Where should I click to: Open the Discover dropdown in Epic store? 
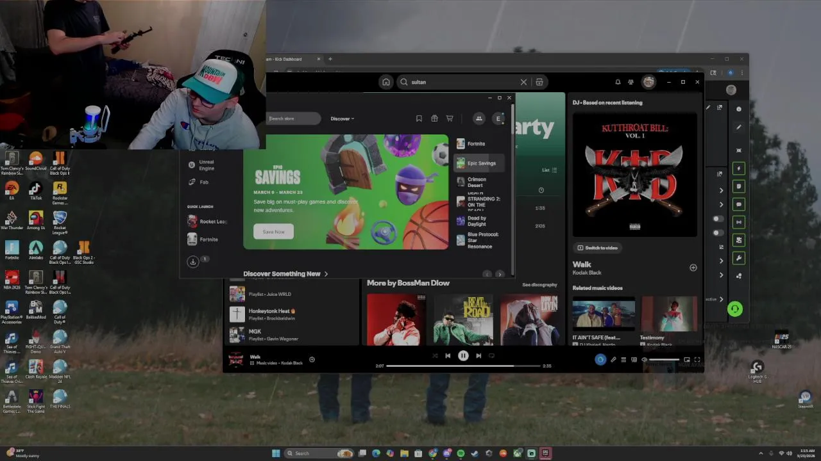pyautogui.click(x=343, y=118)
